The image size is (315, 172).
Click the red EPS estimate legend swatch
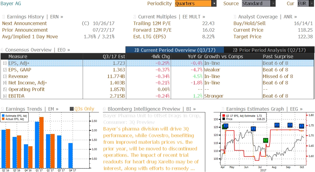click(x=224, y=116)
